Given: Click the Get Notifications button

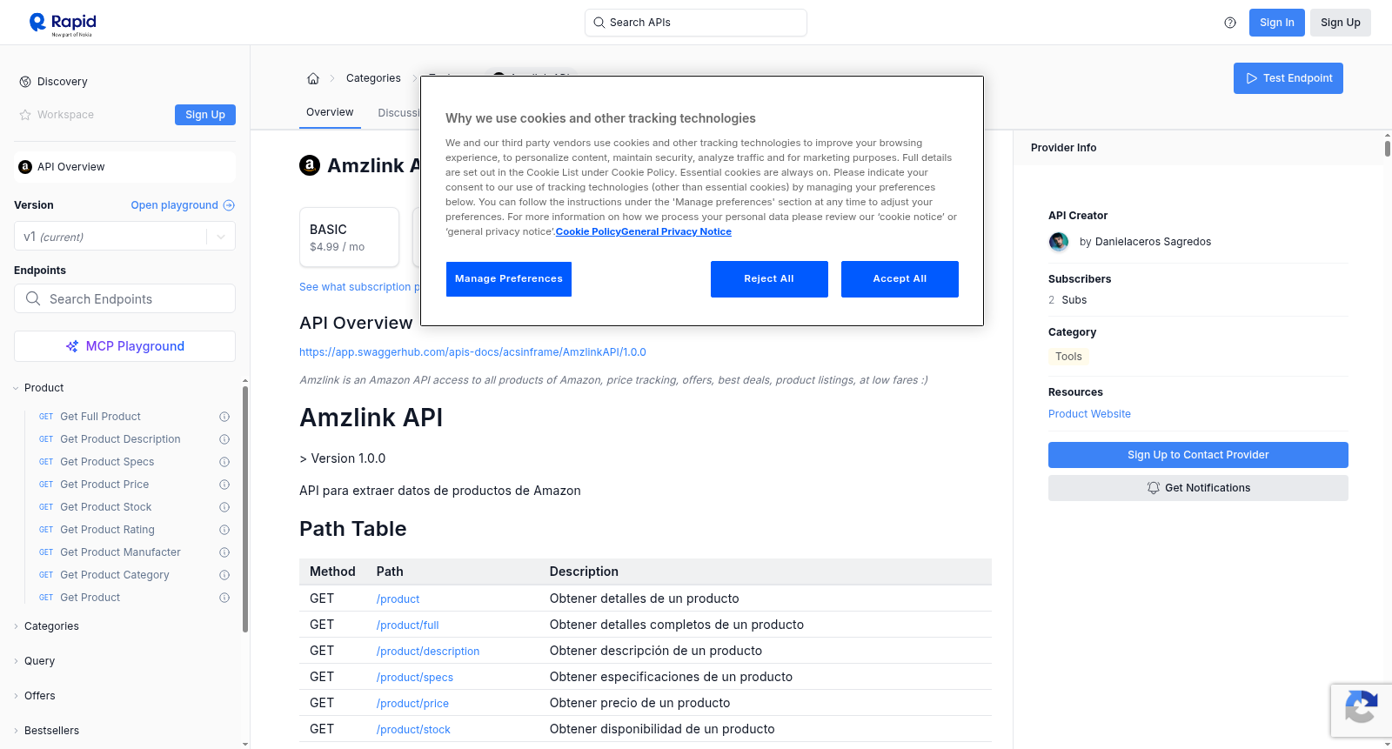Looking at the screenshot, I should [x=1198, y=488].
